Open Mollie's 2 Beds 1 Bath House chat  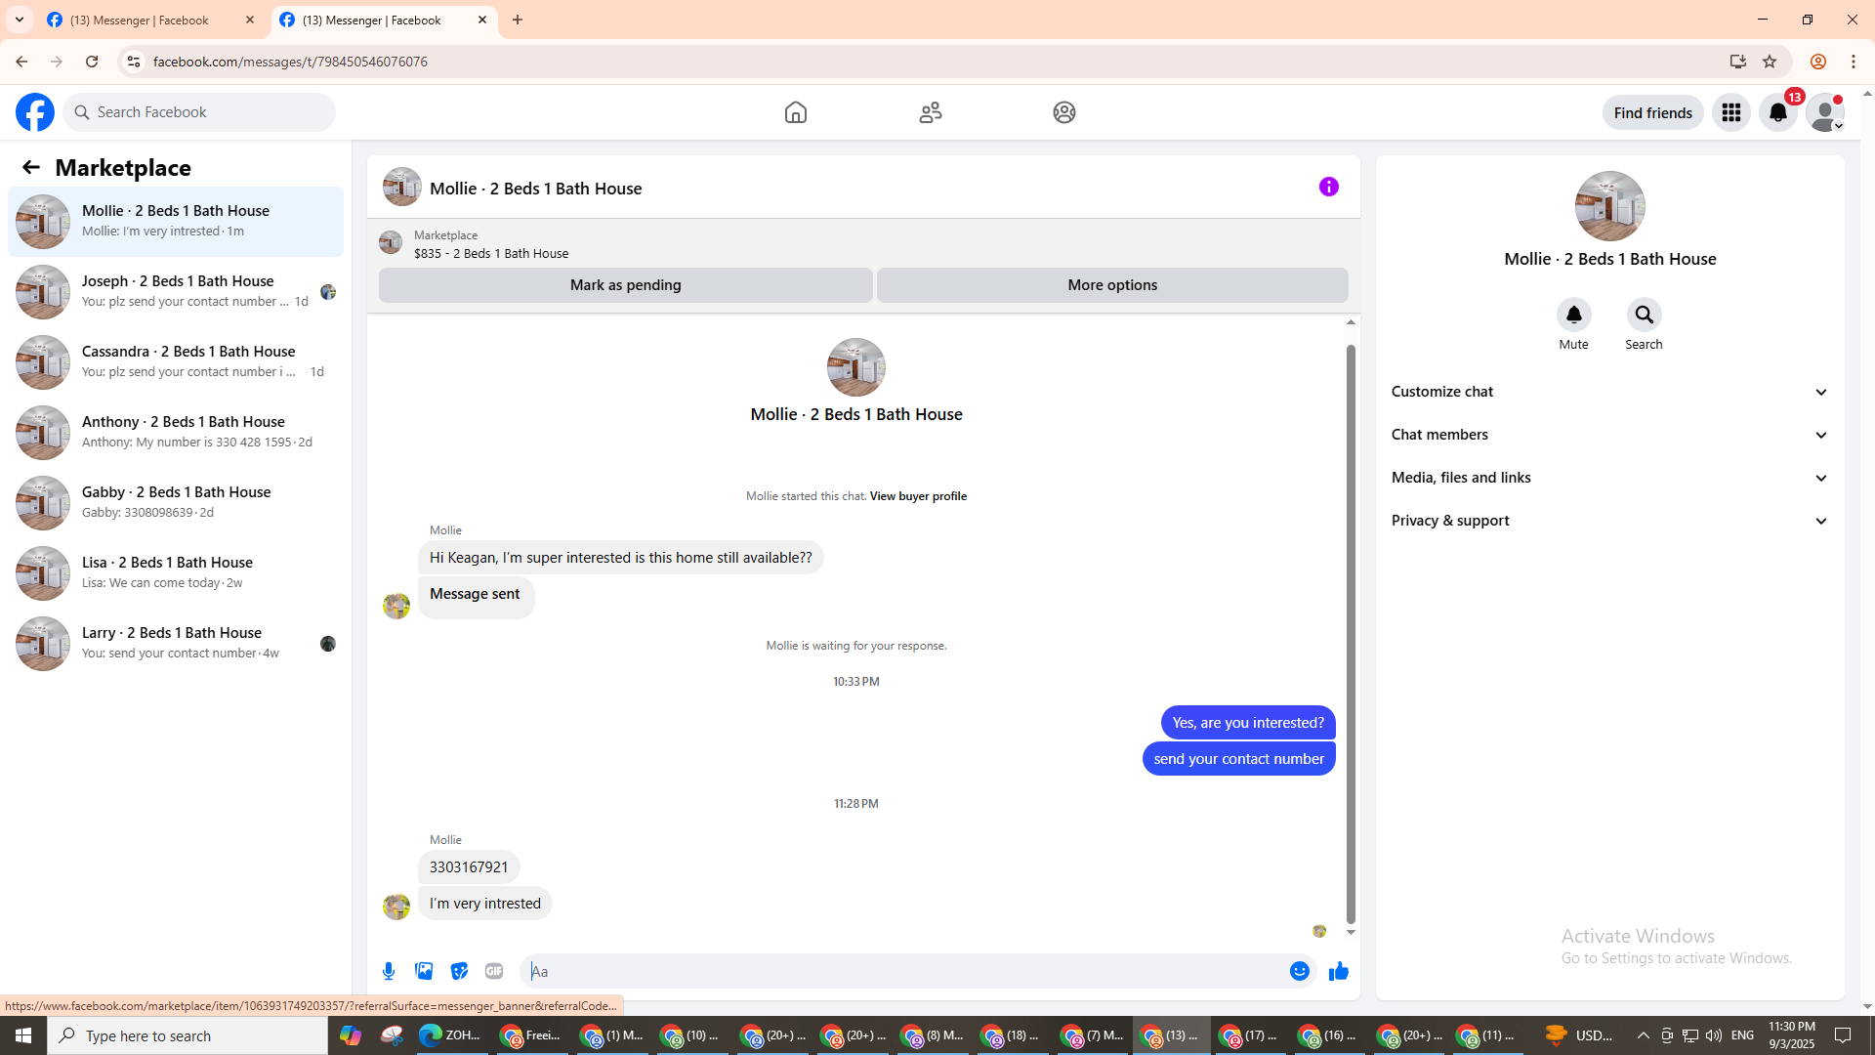176,222
